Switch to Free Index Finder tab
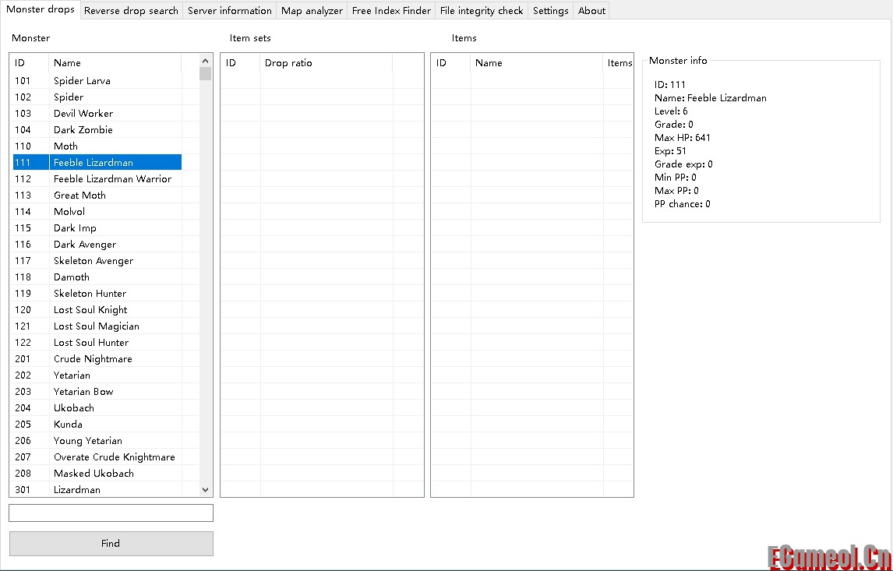 [391, 11]
